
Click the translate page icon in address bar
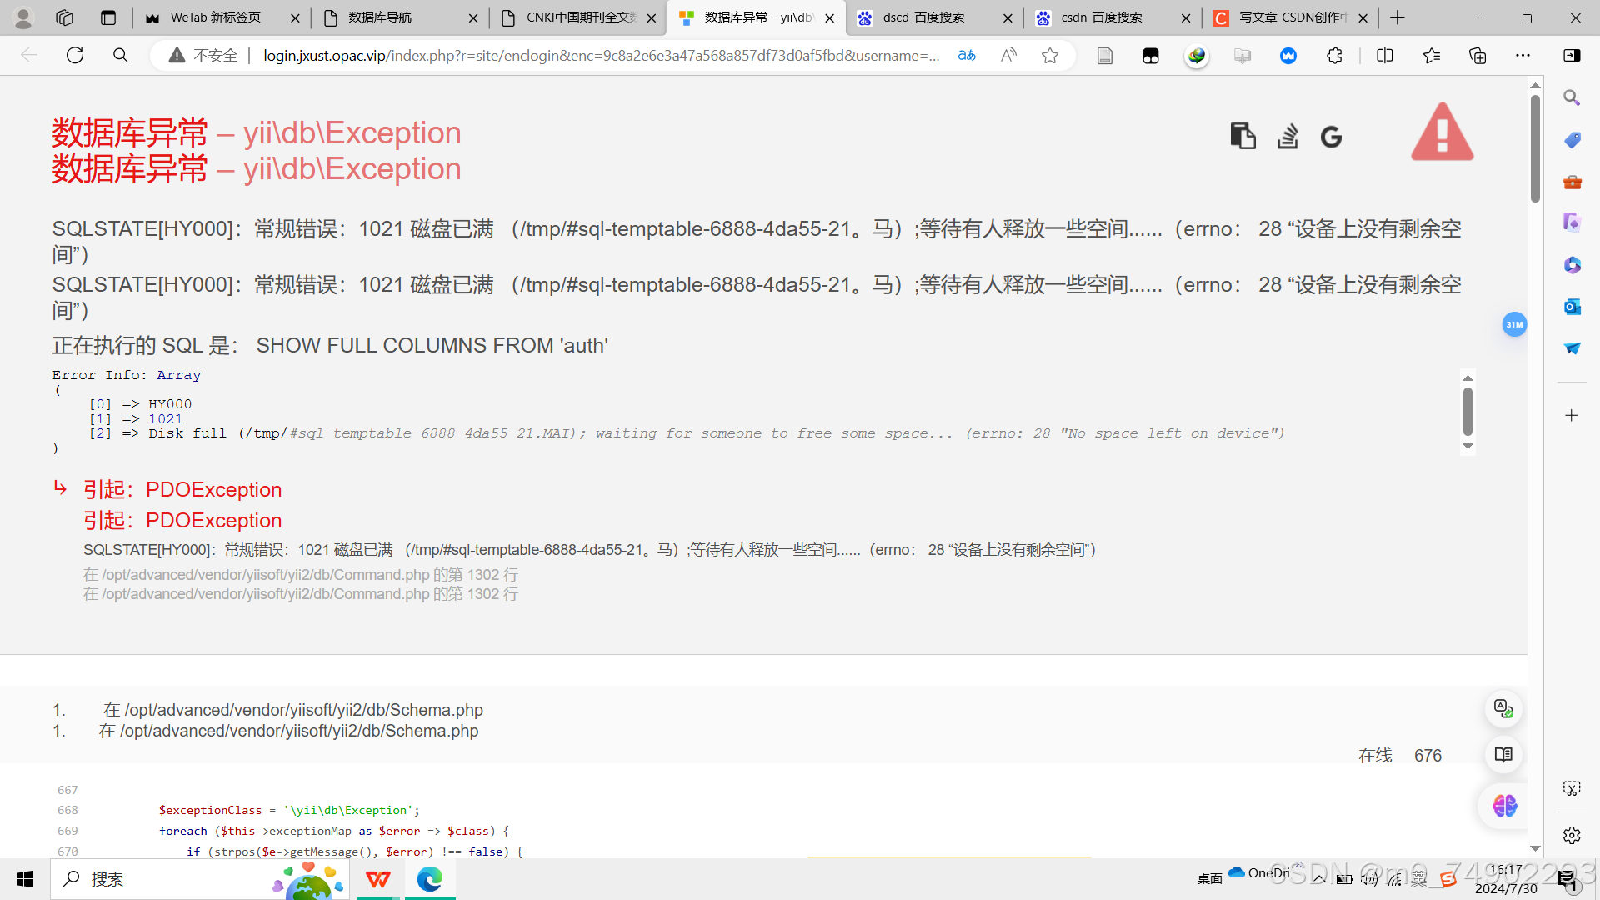967,56
